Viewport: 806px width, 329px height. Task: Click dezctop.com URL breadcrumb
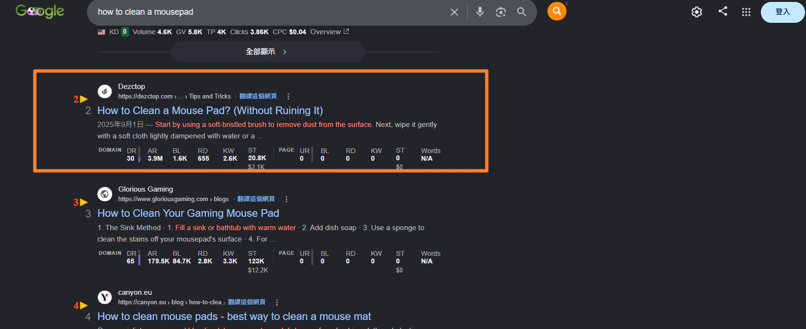tap(174, 97)
